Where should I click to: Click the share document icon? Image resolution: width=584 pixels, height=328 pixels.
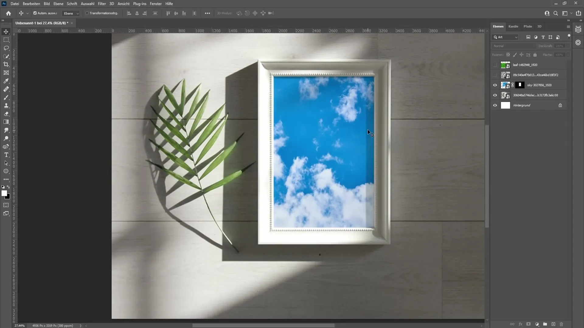coord(578,13)
